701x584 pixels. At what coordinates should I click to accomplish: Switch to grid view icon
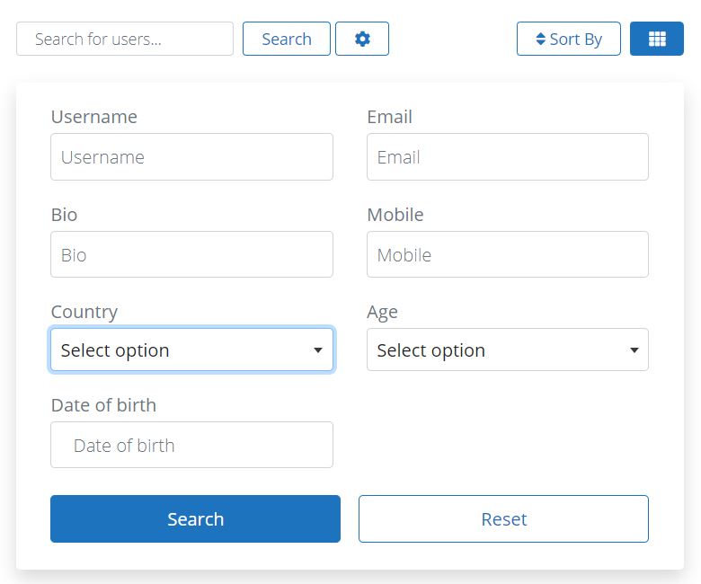point(657,39)
